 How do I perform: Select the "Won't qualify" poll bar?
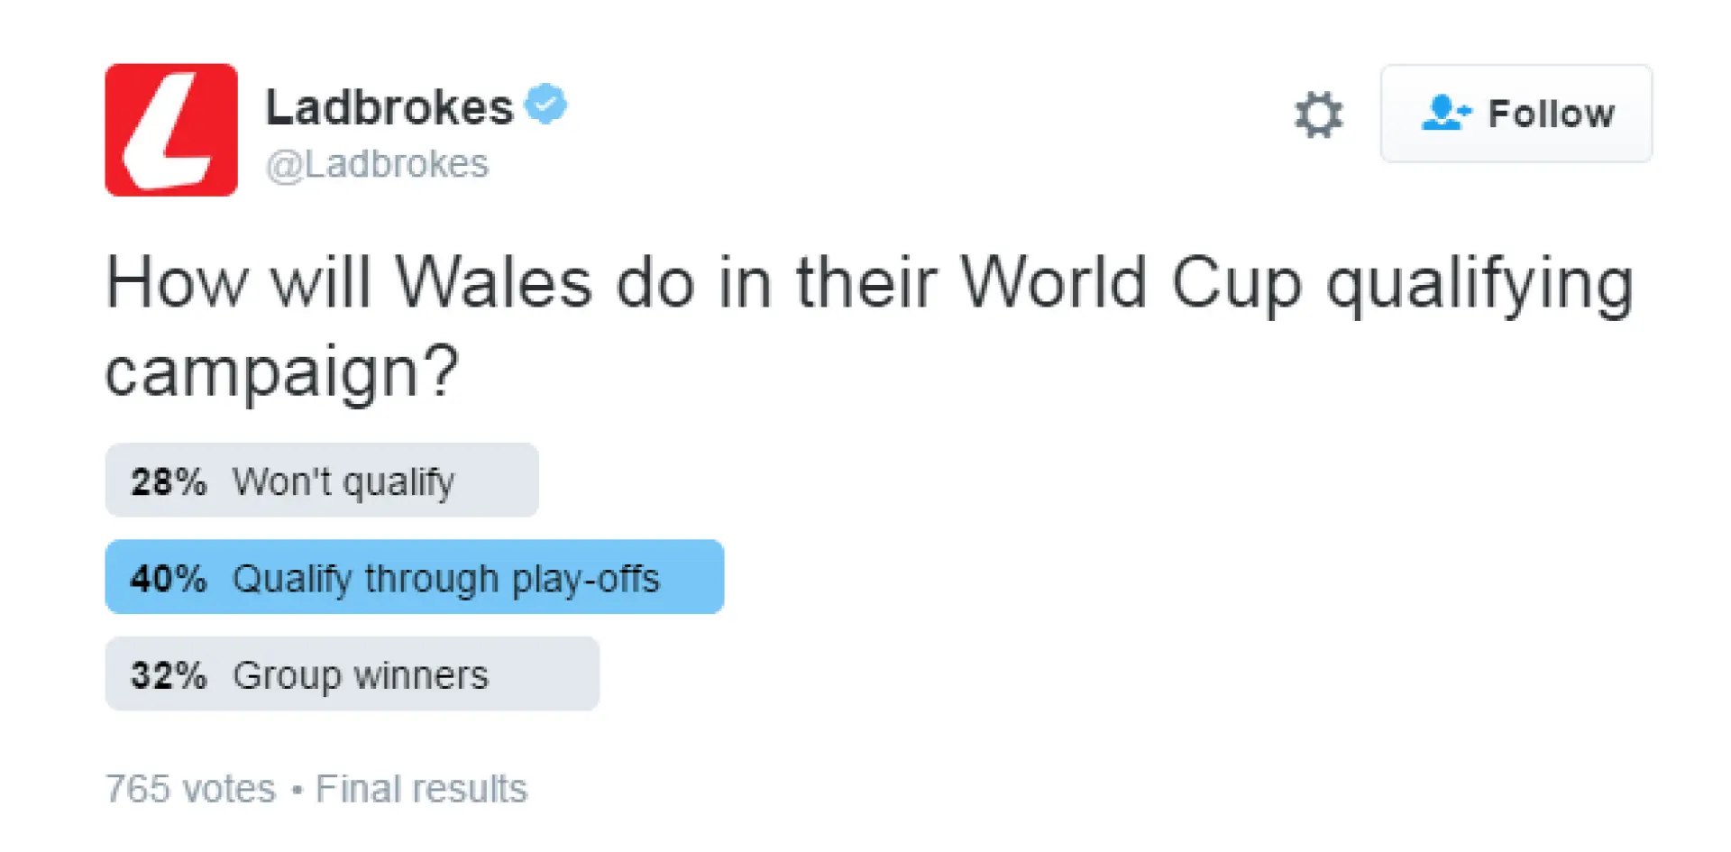pyautogui.click(x=322, y=480)
